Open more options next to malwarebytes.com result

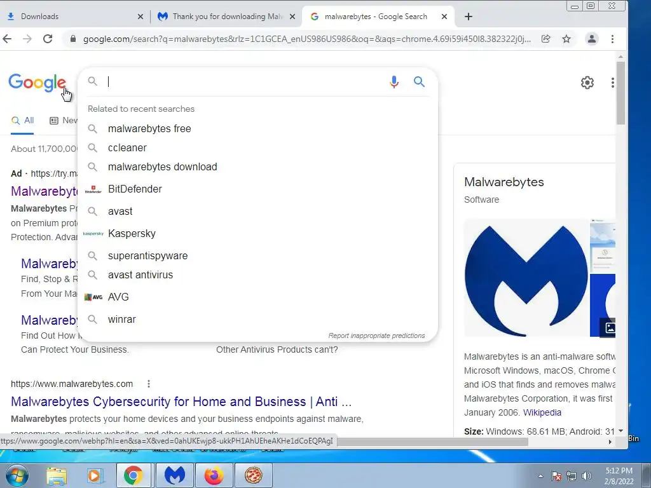click(149, 384)
